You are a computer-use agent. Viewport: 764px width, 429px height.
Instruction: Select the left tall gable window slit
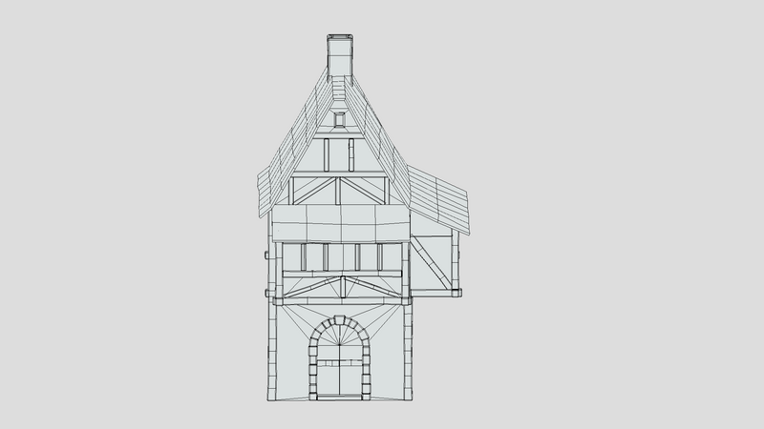327,154
